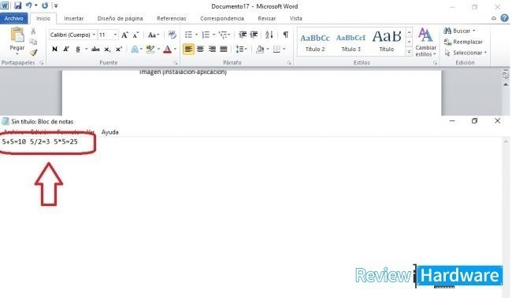Click the grow font size icon
512x298 pixels.
[124, 35]
